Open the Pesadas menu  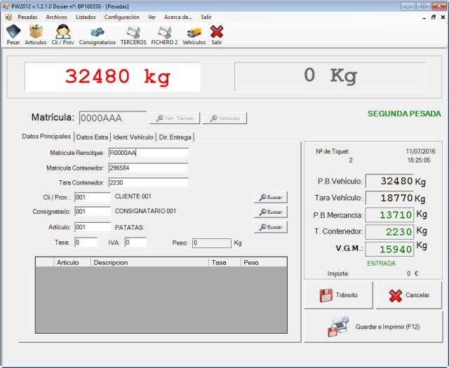click(x=27, y=16)
